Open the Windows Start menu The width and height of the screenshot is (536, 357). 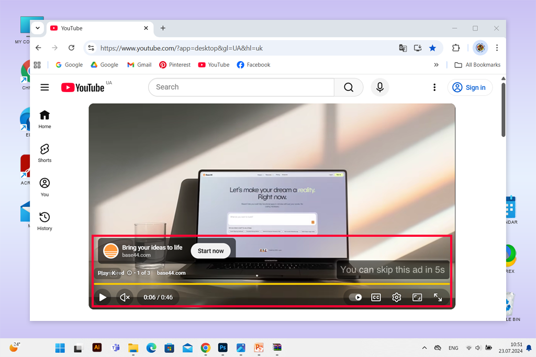(60, 348)
